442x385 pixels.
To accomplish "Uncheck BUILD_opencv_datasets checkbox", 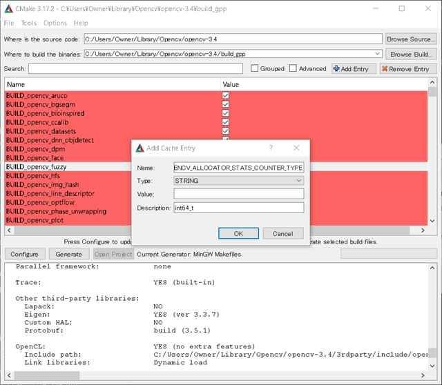I will point(226,131).
